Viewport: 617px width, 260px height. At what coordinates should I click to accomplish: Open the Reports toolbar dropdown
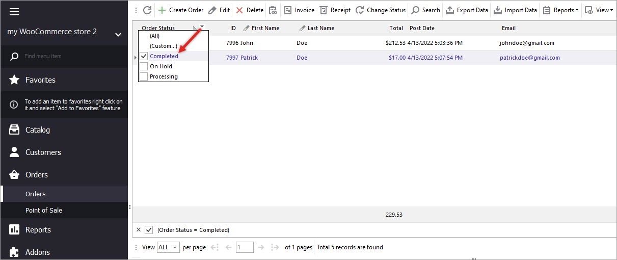560,10
